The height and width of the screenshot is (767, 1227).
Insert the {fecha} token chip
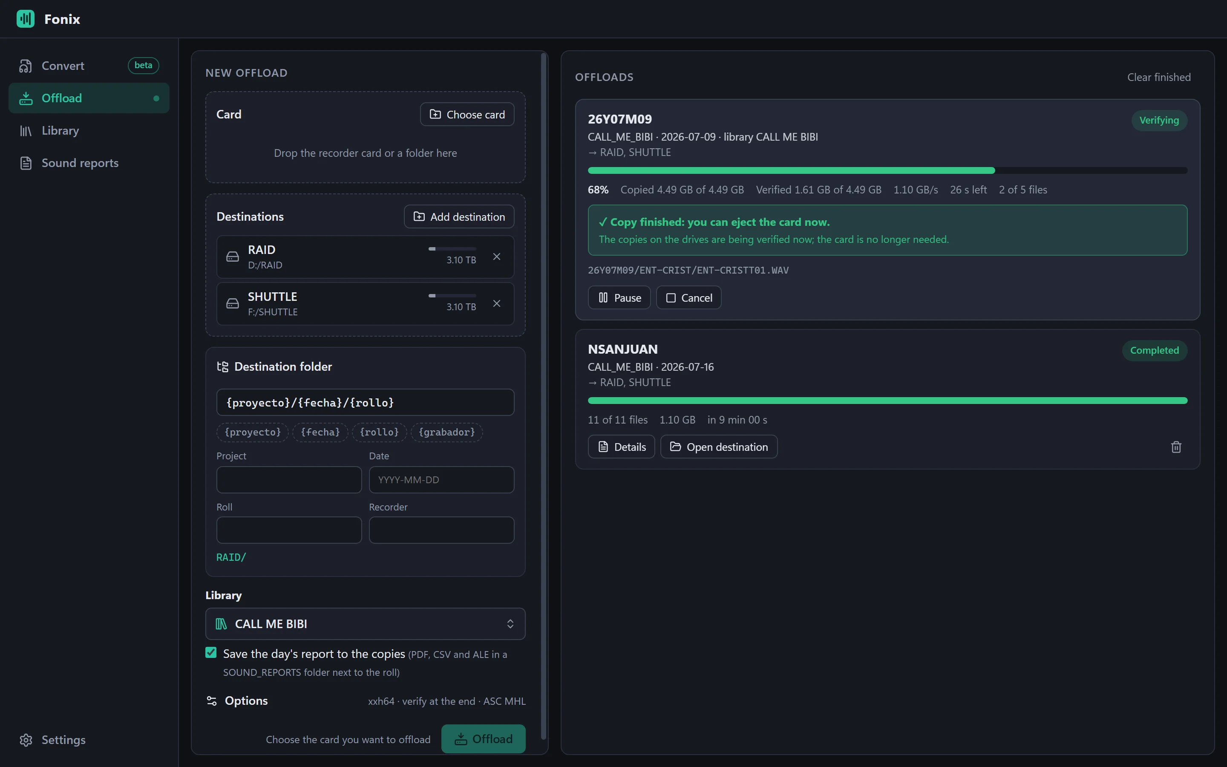[x=320, y=432]
